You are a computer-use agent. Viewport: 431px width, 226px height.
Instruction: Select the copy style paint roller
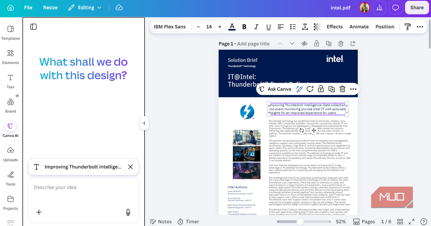click(x=408, y=27)
